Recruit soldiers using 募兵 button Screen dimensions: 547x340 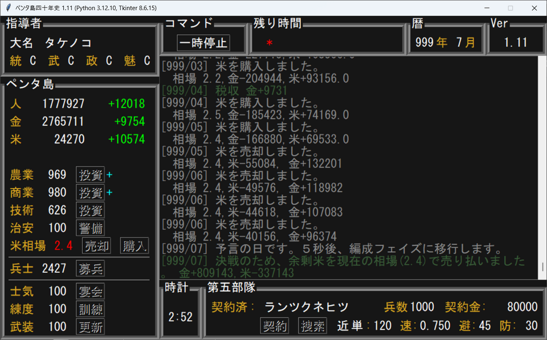(90, 268)
